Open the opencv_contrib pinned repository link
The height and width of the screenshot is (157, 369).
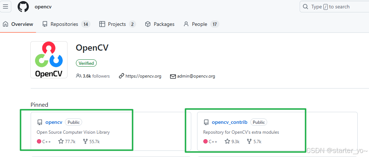[x=230, y=122]
